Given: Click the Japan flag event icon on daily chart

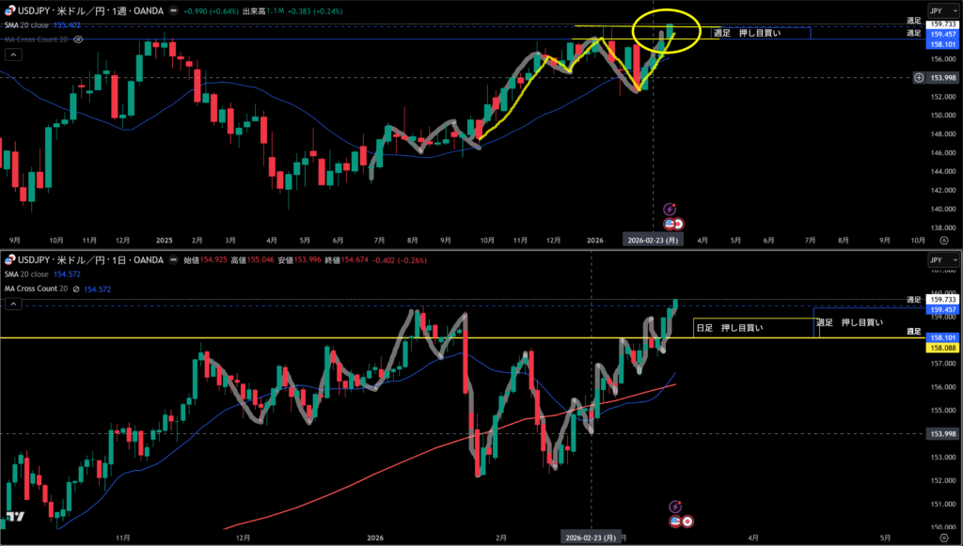Looking at the screenshot, I should 687,521.
